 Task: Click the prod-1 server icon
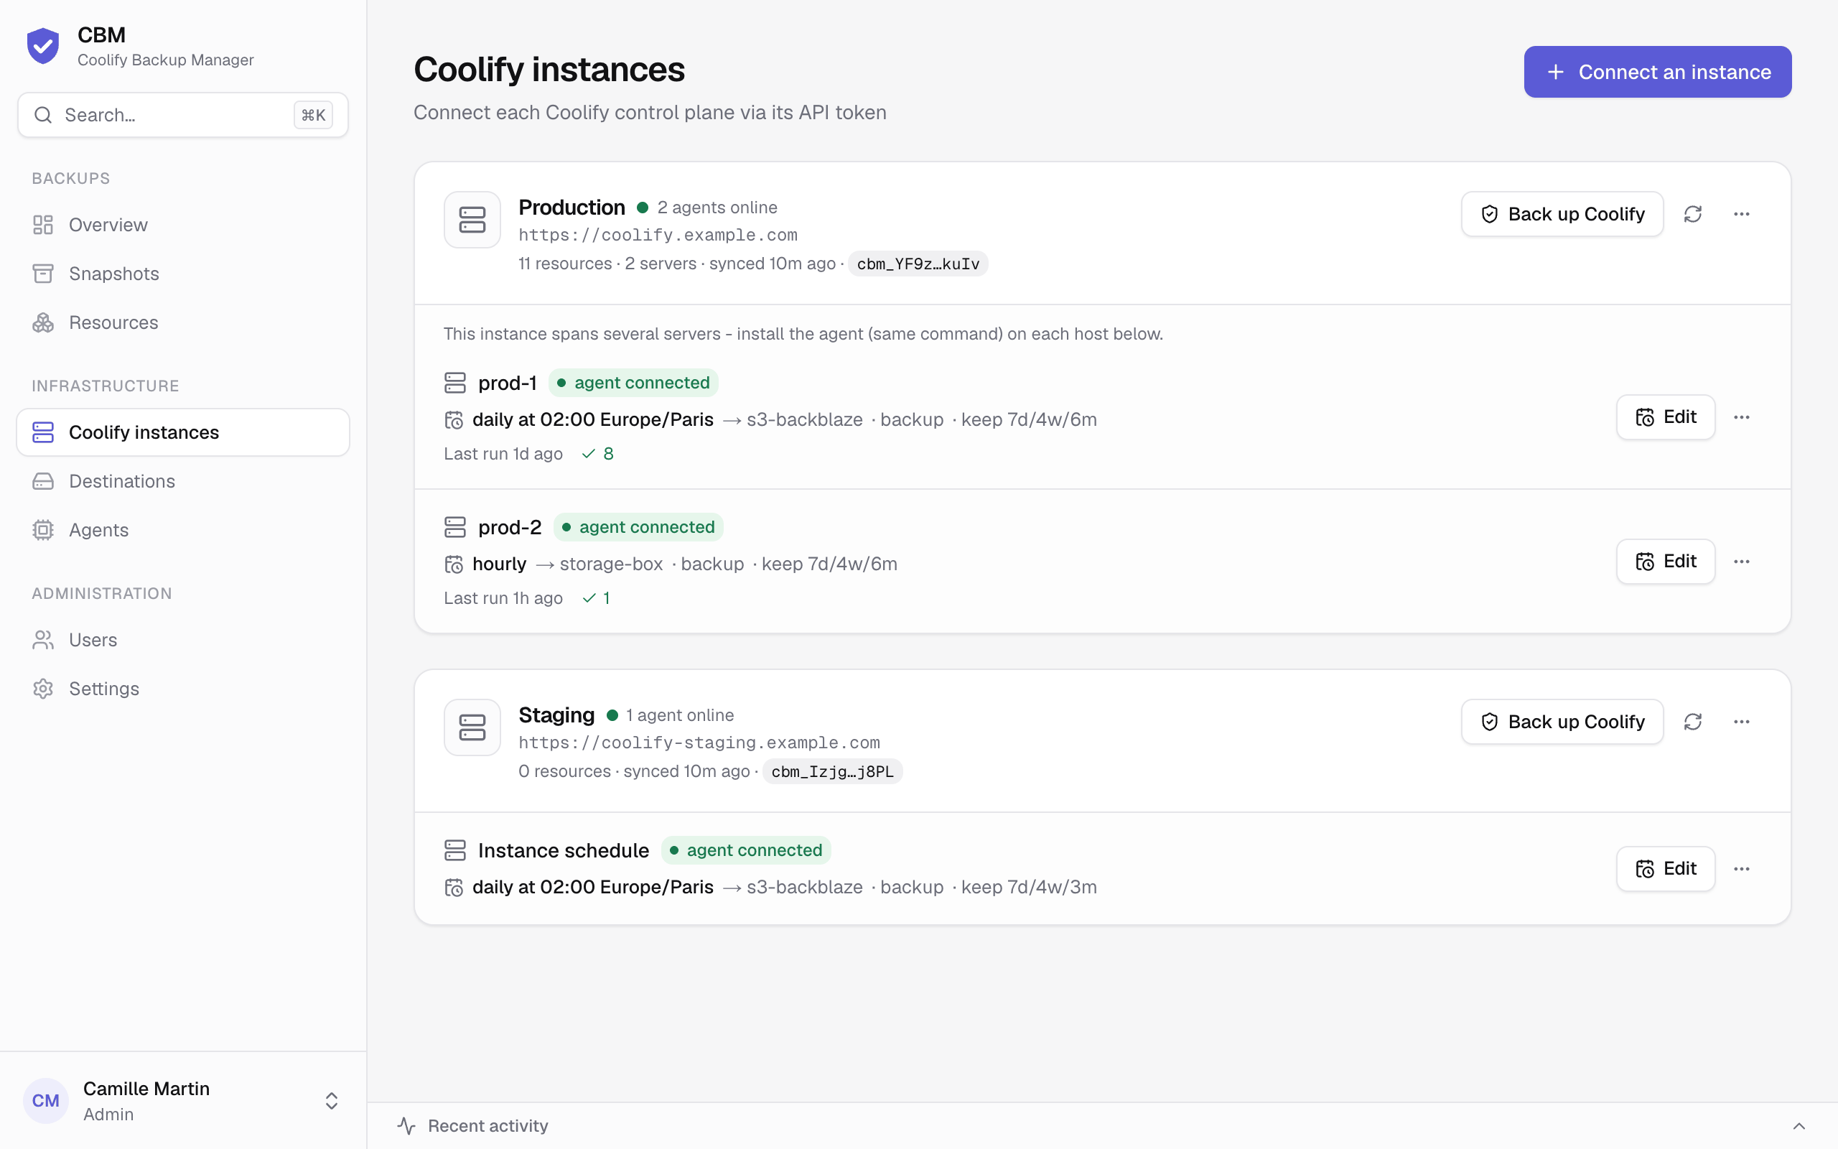tap(455, 383)
